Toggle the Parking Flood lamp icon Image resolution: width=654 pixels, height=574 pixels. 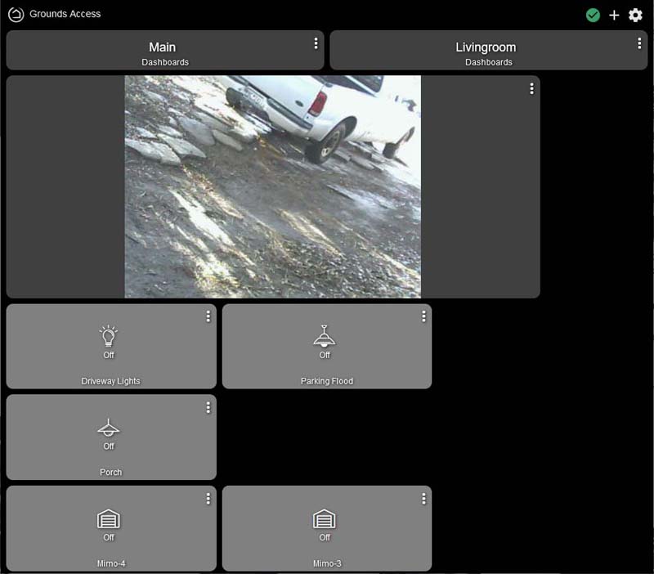[x=324, y=336]
